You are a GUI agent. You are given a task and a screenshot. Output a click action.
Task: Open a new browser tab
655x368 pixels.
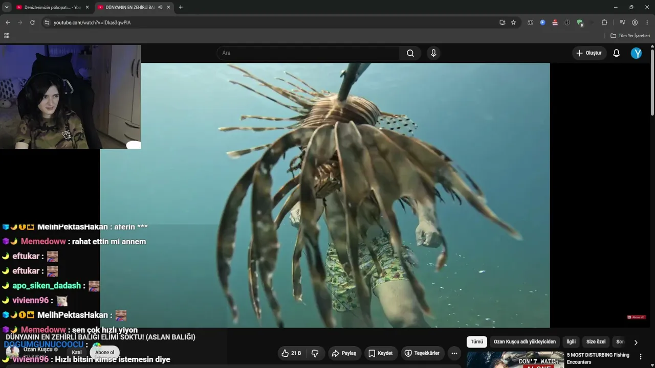[x=181, y=7]
